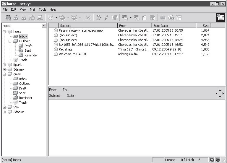Sort messages by Size column header
This screenshot has width=227, height=163.
tap(203, 26)
